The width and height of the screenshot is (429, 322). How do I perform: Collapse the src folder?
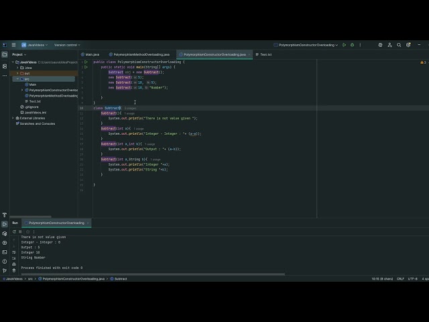17,79
